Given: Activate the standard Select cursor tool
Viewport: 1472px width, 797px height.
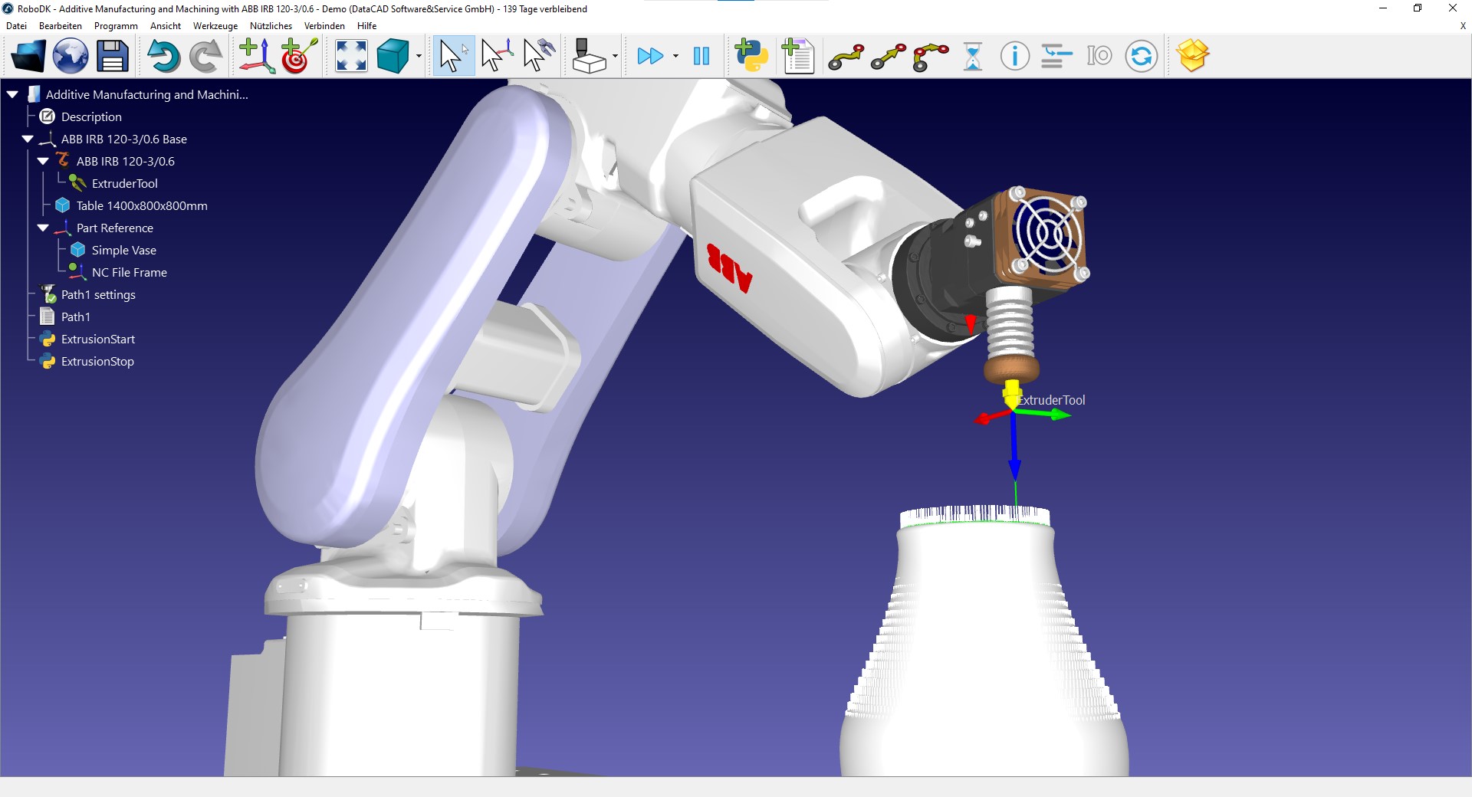Looking at the screenshot, I should [x=454, y=56].
